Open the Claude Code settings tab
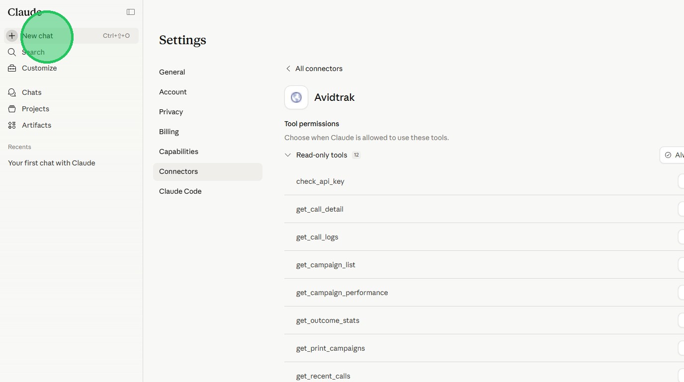The image size is (684, 382). pos(180,191)
